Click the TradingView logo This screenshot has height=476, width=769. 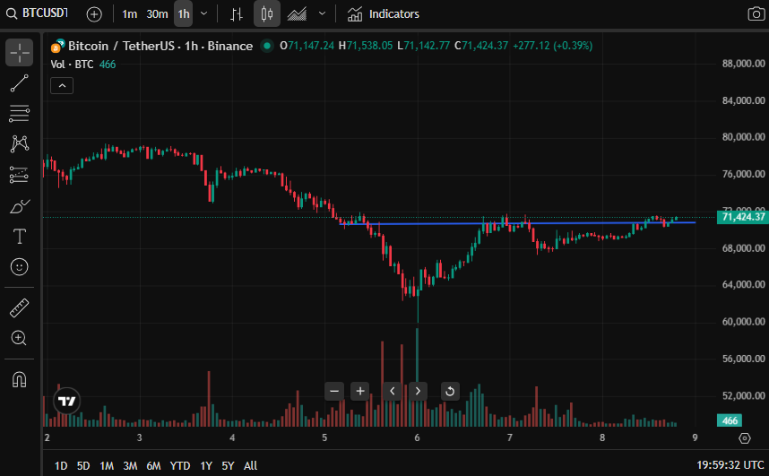click(x=66, y=401)
